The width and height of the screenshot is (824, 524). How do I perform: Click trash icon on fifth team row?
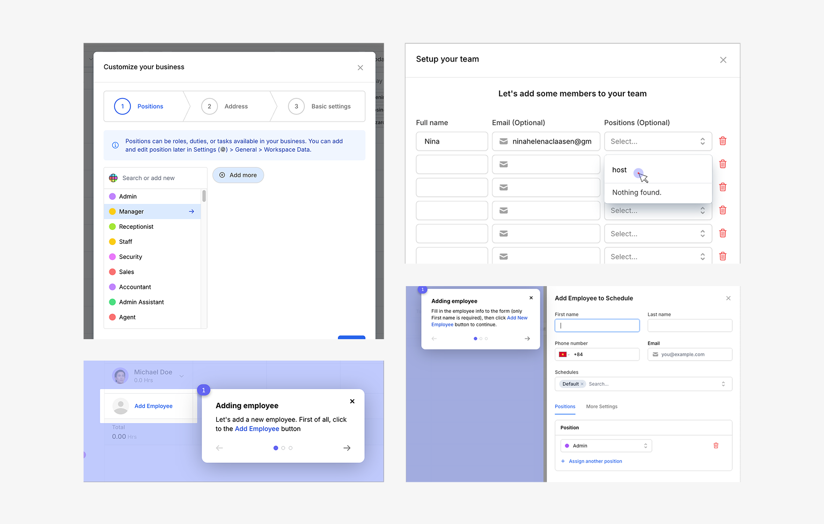(723, 233)
